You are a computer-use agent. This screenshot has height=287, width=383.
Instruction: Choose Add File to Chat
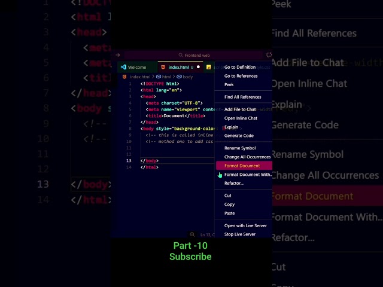[x=240, y=109]
